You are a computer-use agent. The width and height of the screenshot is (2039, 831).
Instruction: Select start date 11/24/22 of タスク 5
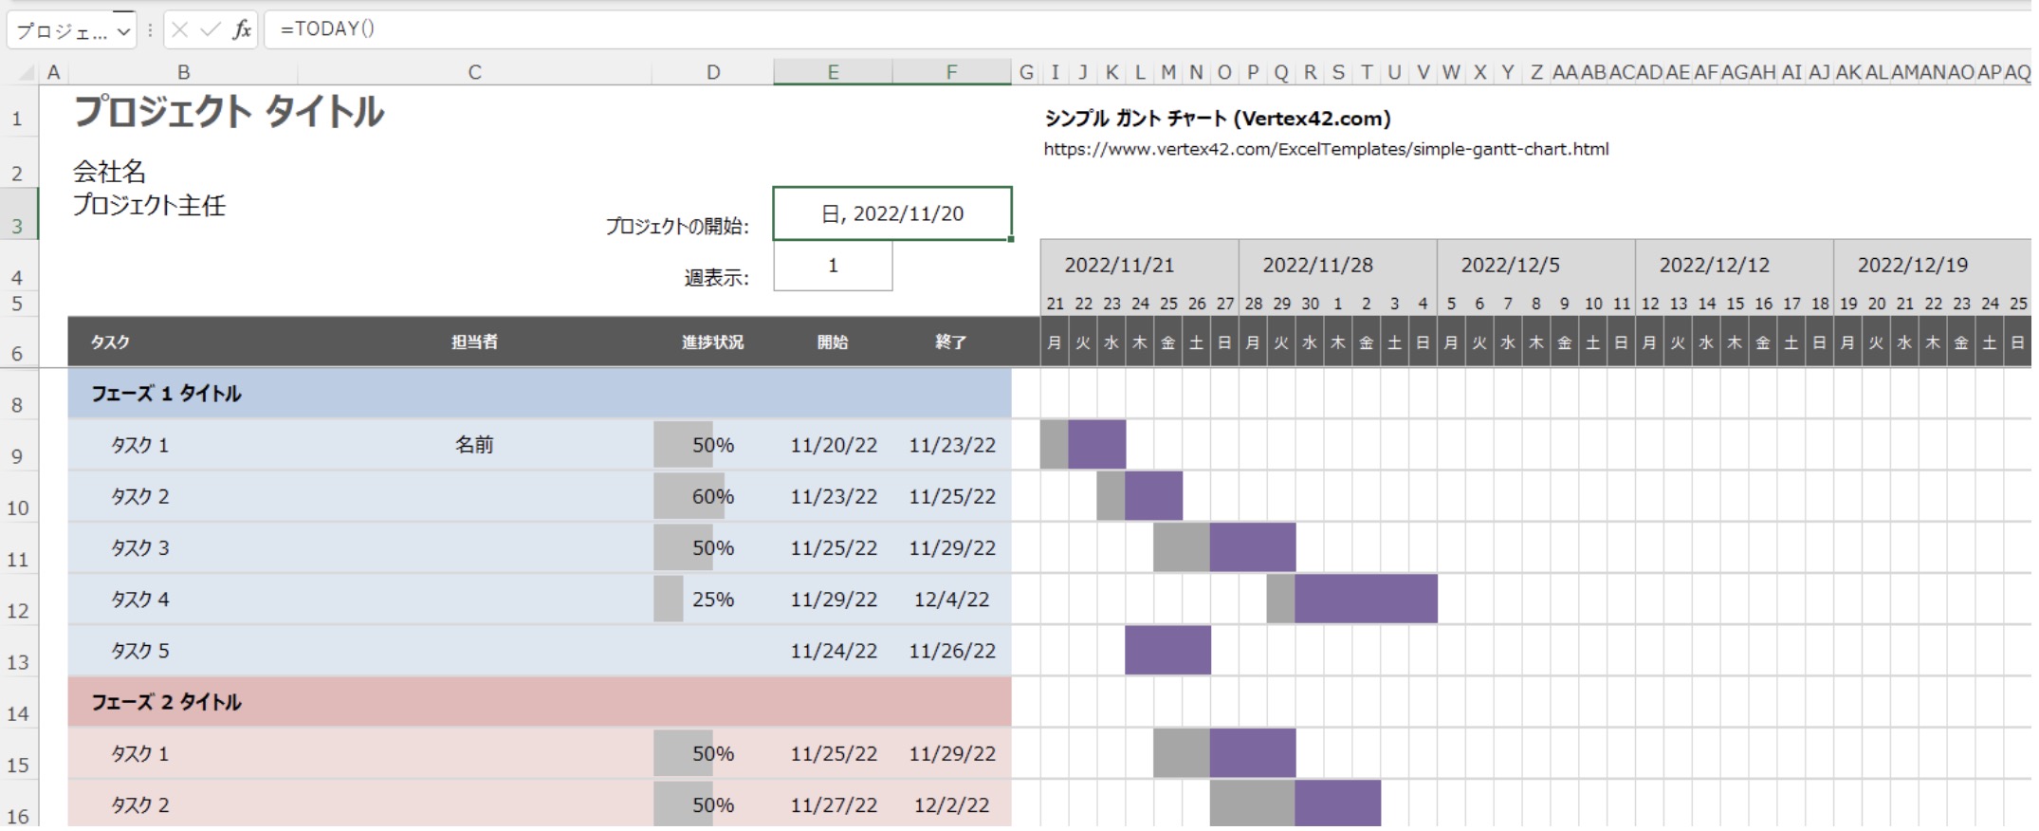[x=833, y=651]
